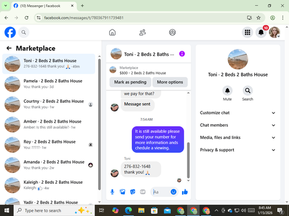Click the message input field

coord(161,192)
